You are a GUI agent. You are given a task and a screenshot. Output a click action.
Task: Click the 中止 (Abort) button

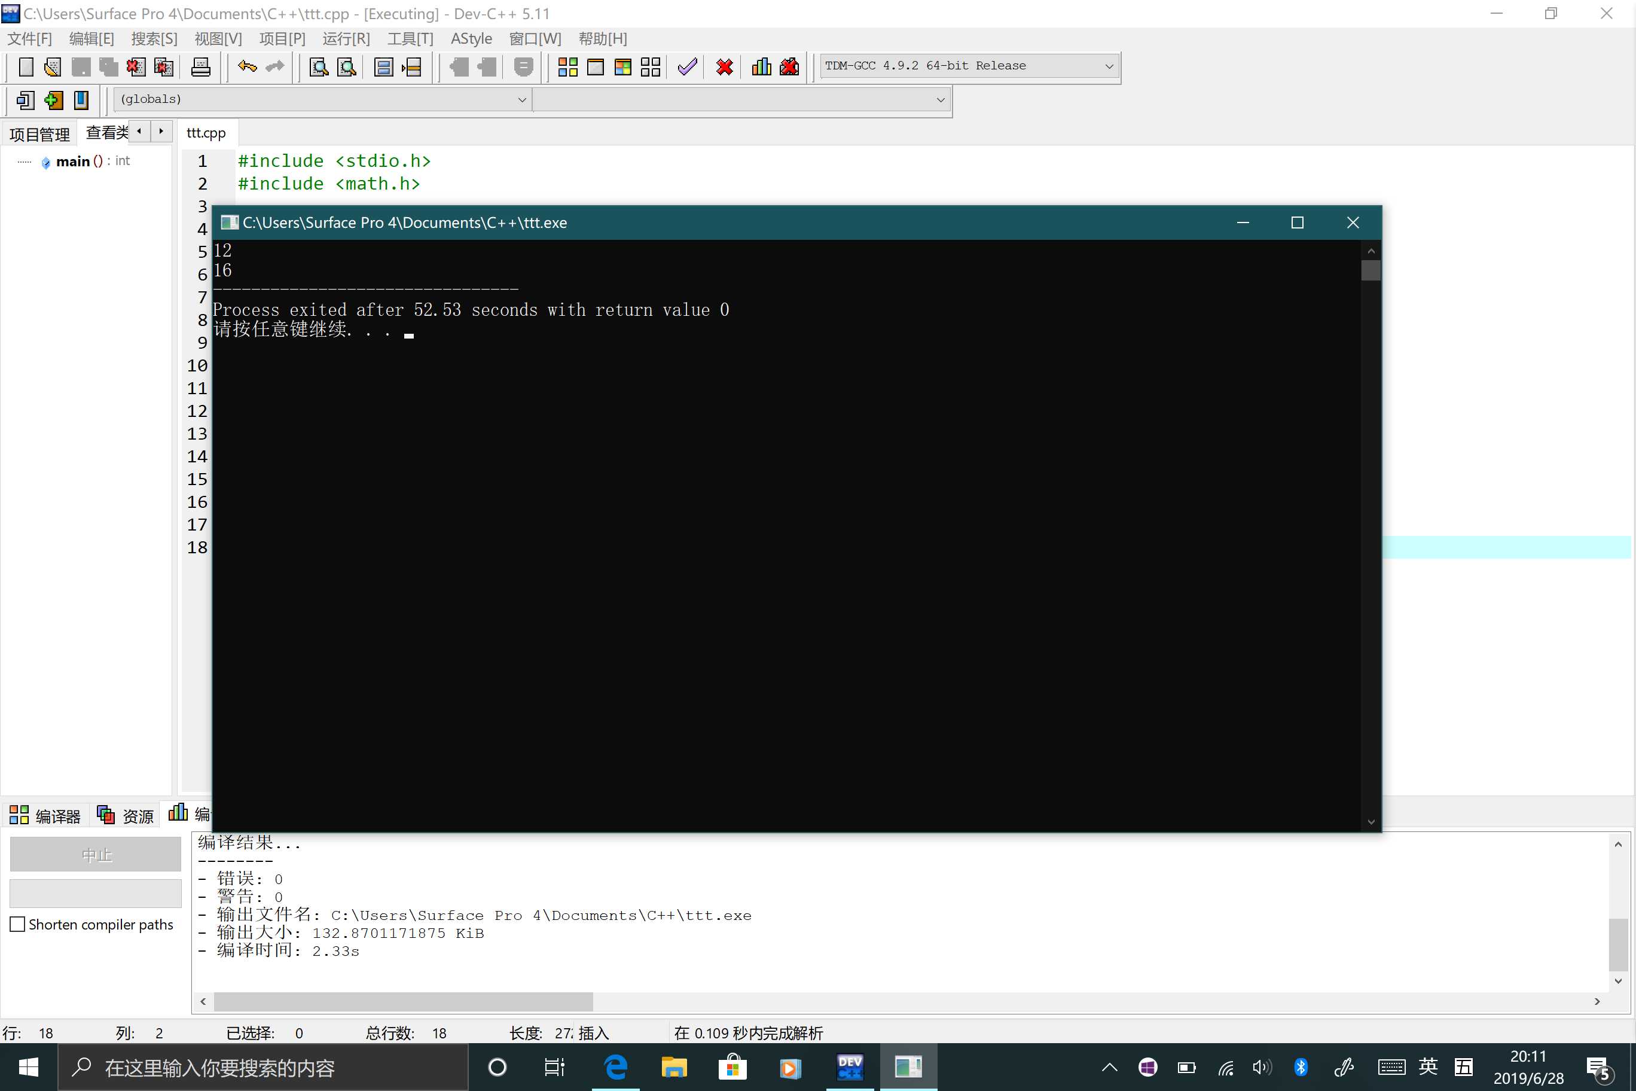(96, 852)
